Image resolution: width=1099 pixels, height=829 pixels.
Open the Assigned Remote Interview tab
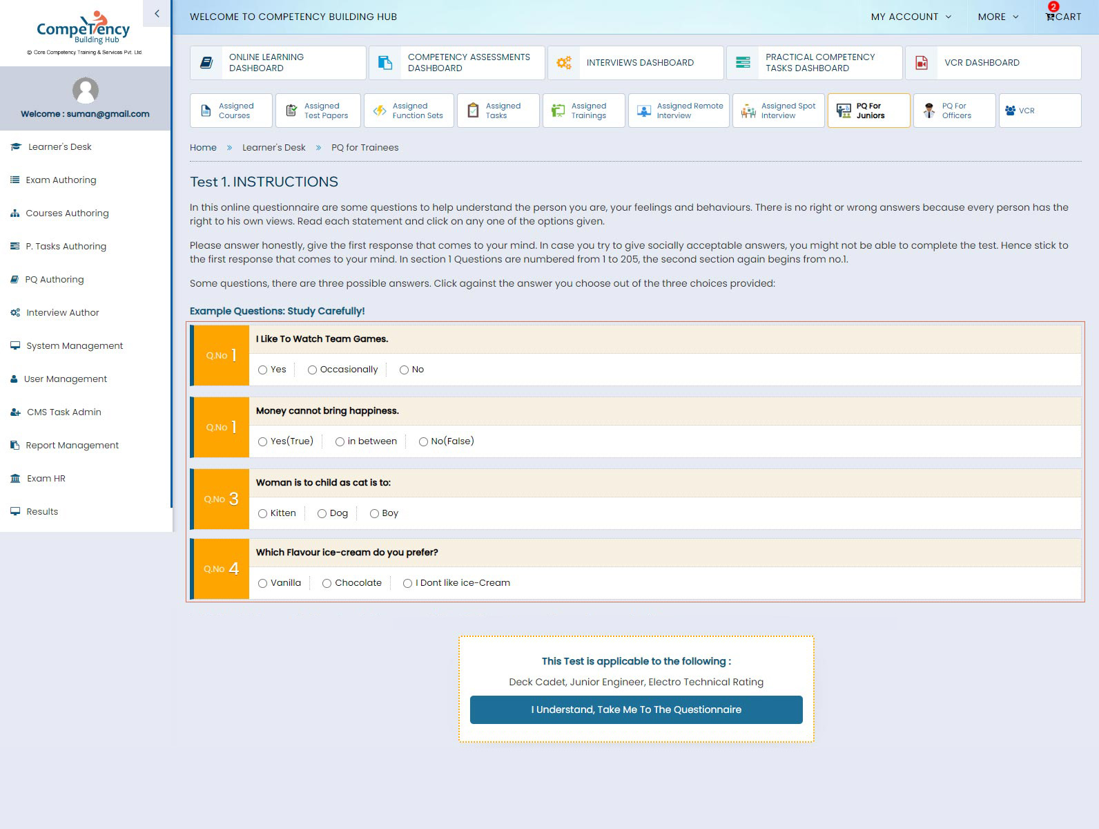679,111
